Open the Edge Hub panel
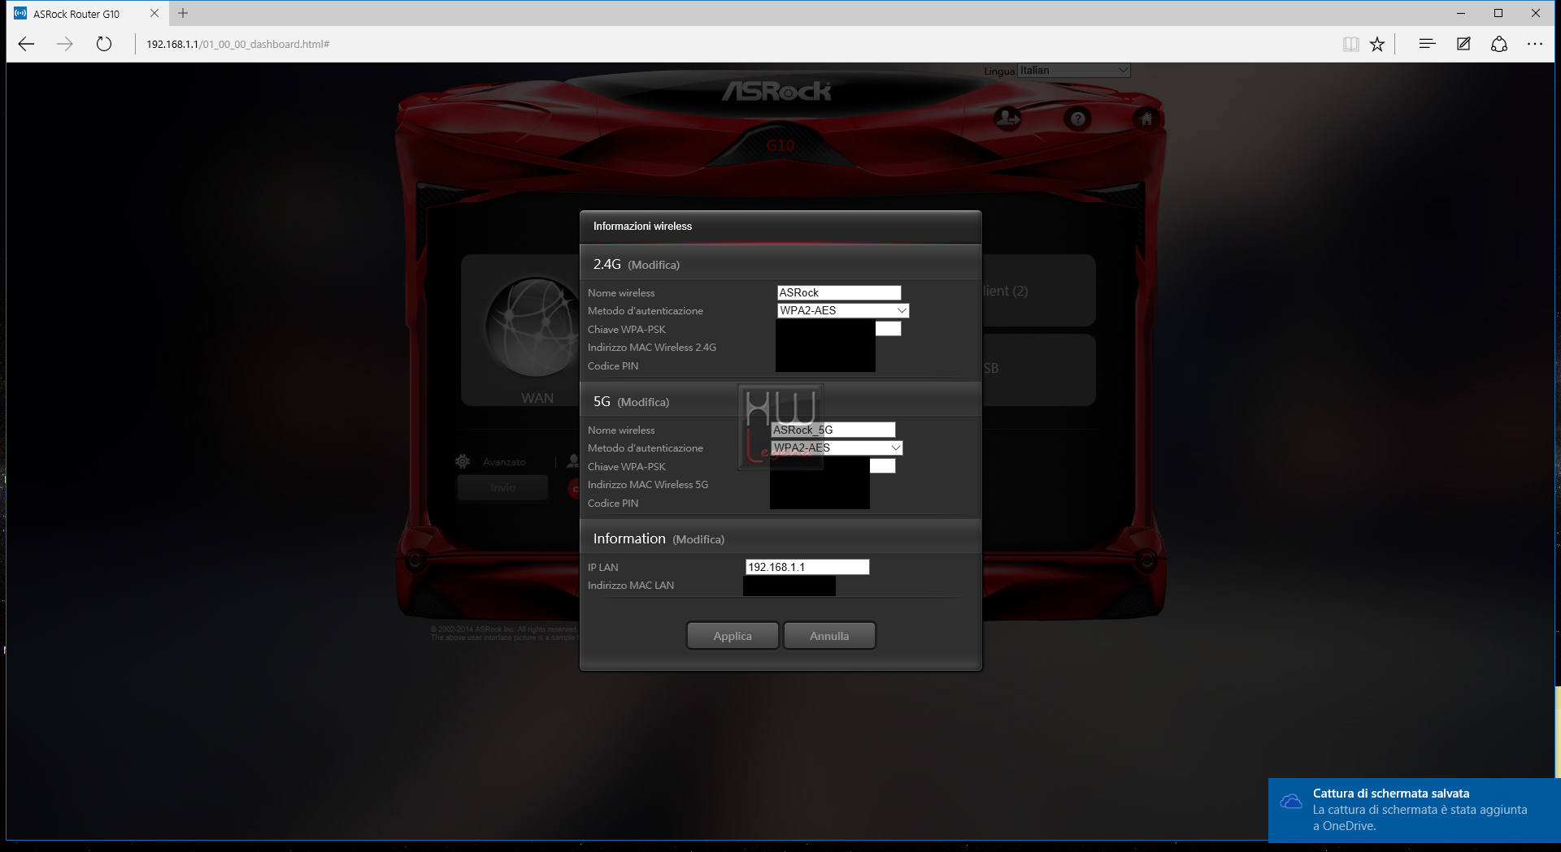Screen dimensions: 1561x852 coord(1427,44)
